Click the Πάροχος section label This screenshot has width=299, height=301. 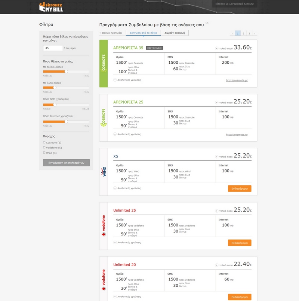pyautogui.click(x=49, y=136)
